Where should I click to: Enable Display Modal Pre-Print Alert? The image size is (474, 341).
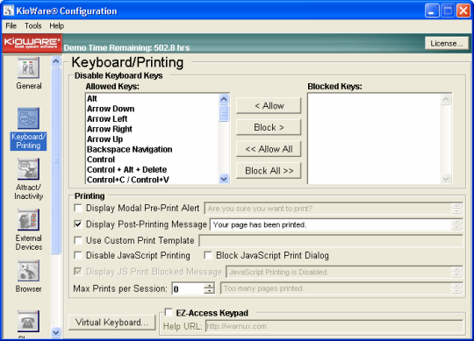[x=78, y=209]
